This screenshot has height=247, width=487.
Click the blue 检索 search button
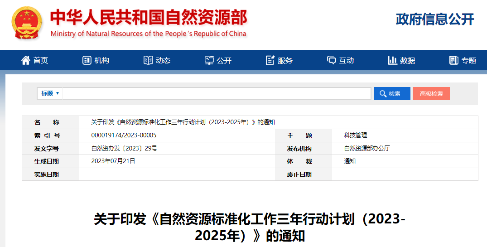(392, 93)
